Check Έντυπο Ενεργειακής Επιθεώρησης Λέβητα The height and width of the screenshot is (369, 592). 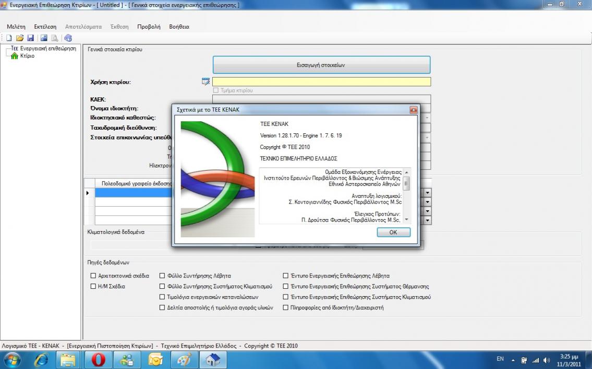286,275
